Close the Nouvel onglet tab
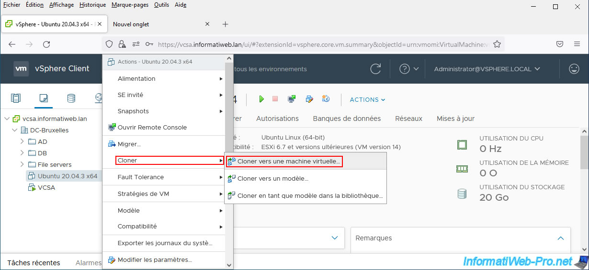This screenshot has width=589, height=270. click(x=207, y=24)
